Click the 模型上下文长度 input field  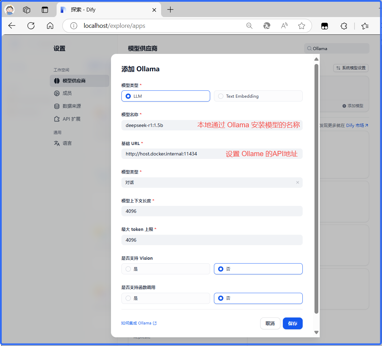pos(212,211)
